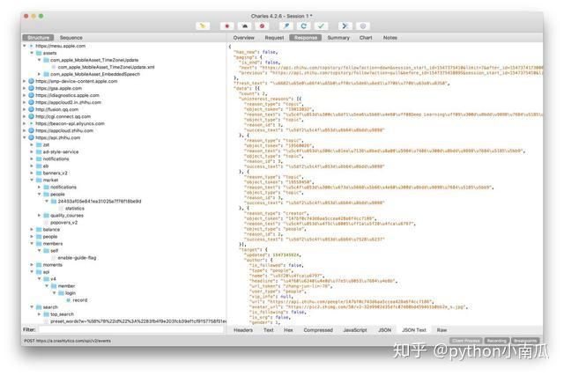Viewport: 564px width, 376px height.
Task: Open the Tools toolbar icon
Action: [345, 26]
